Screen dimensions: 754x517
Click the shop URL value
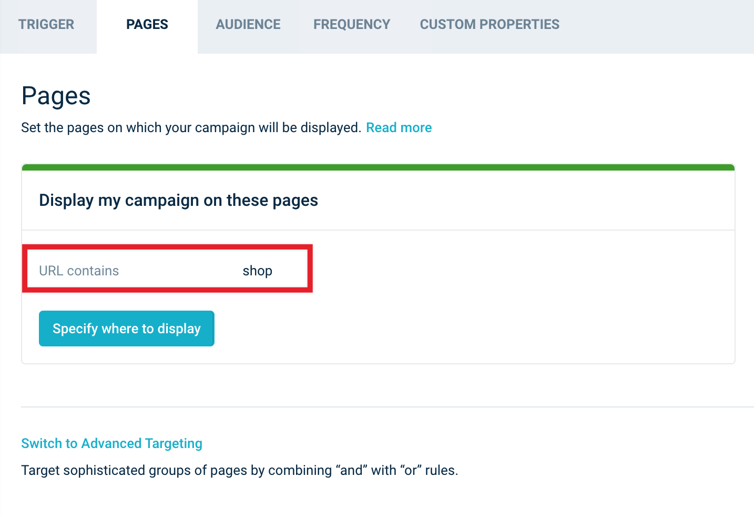point(258,271)
